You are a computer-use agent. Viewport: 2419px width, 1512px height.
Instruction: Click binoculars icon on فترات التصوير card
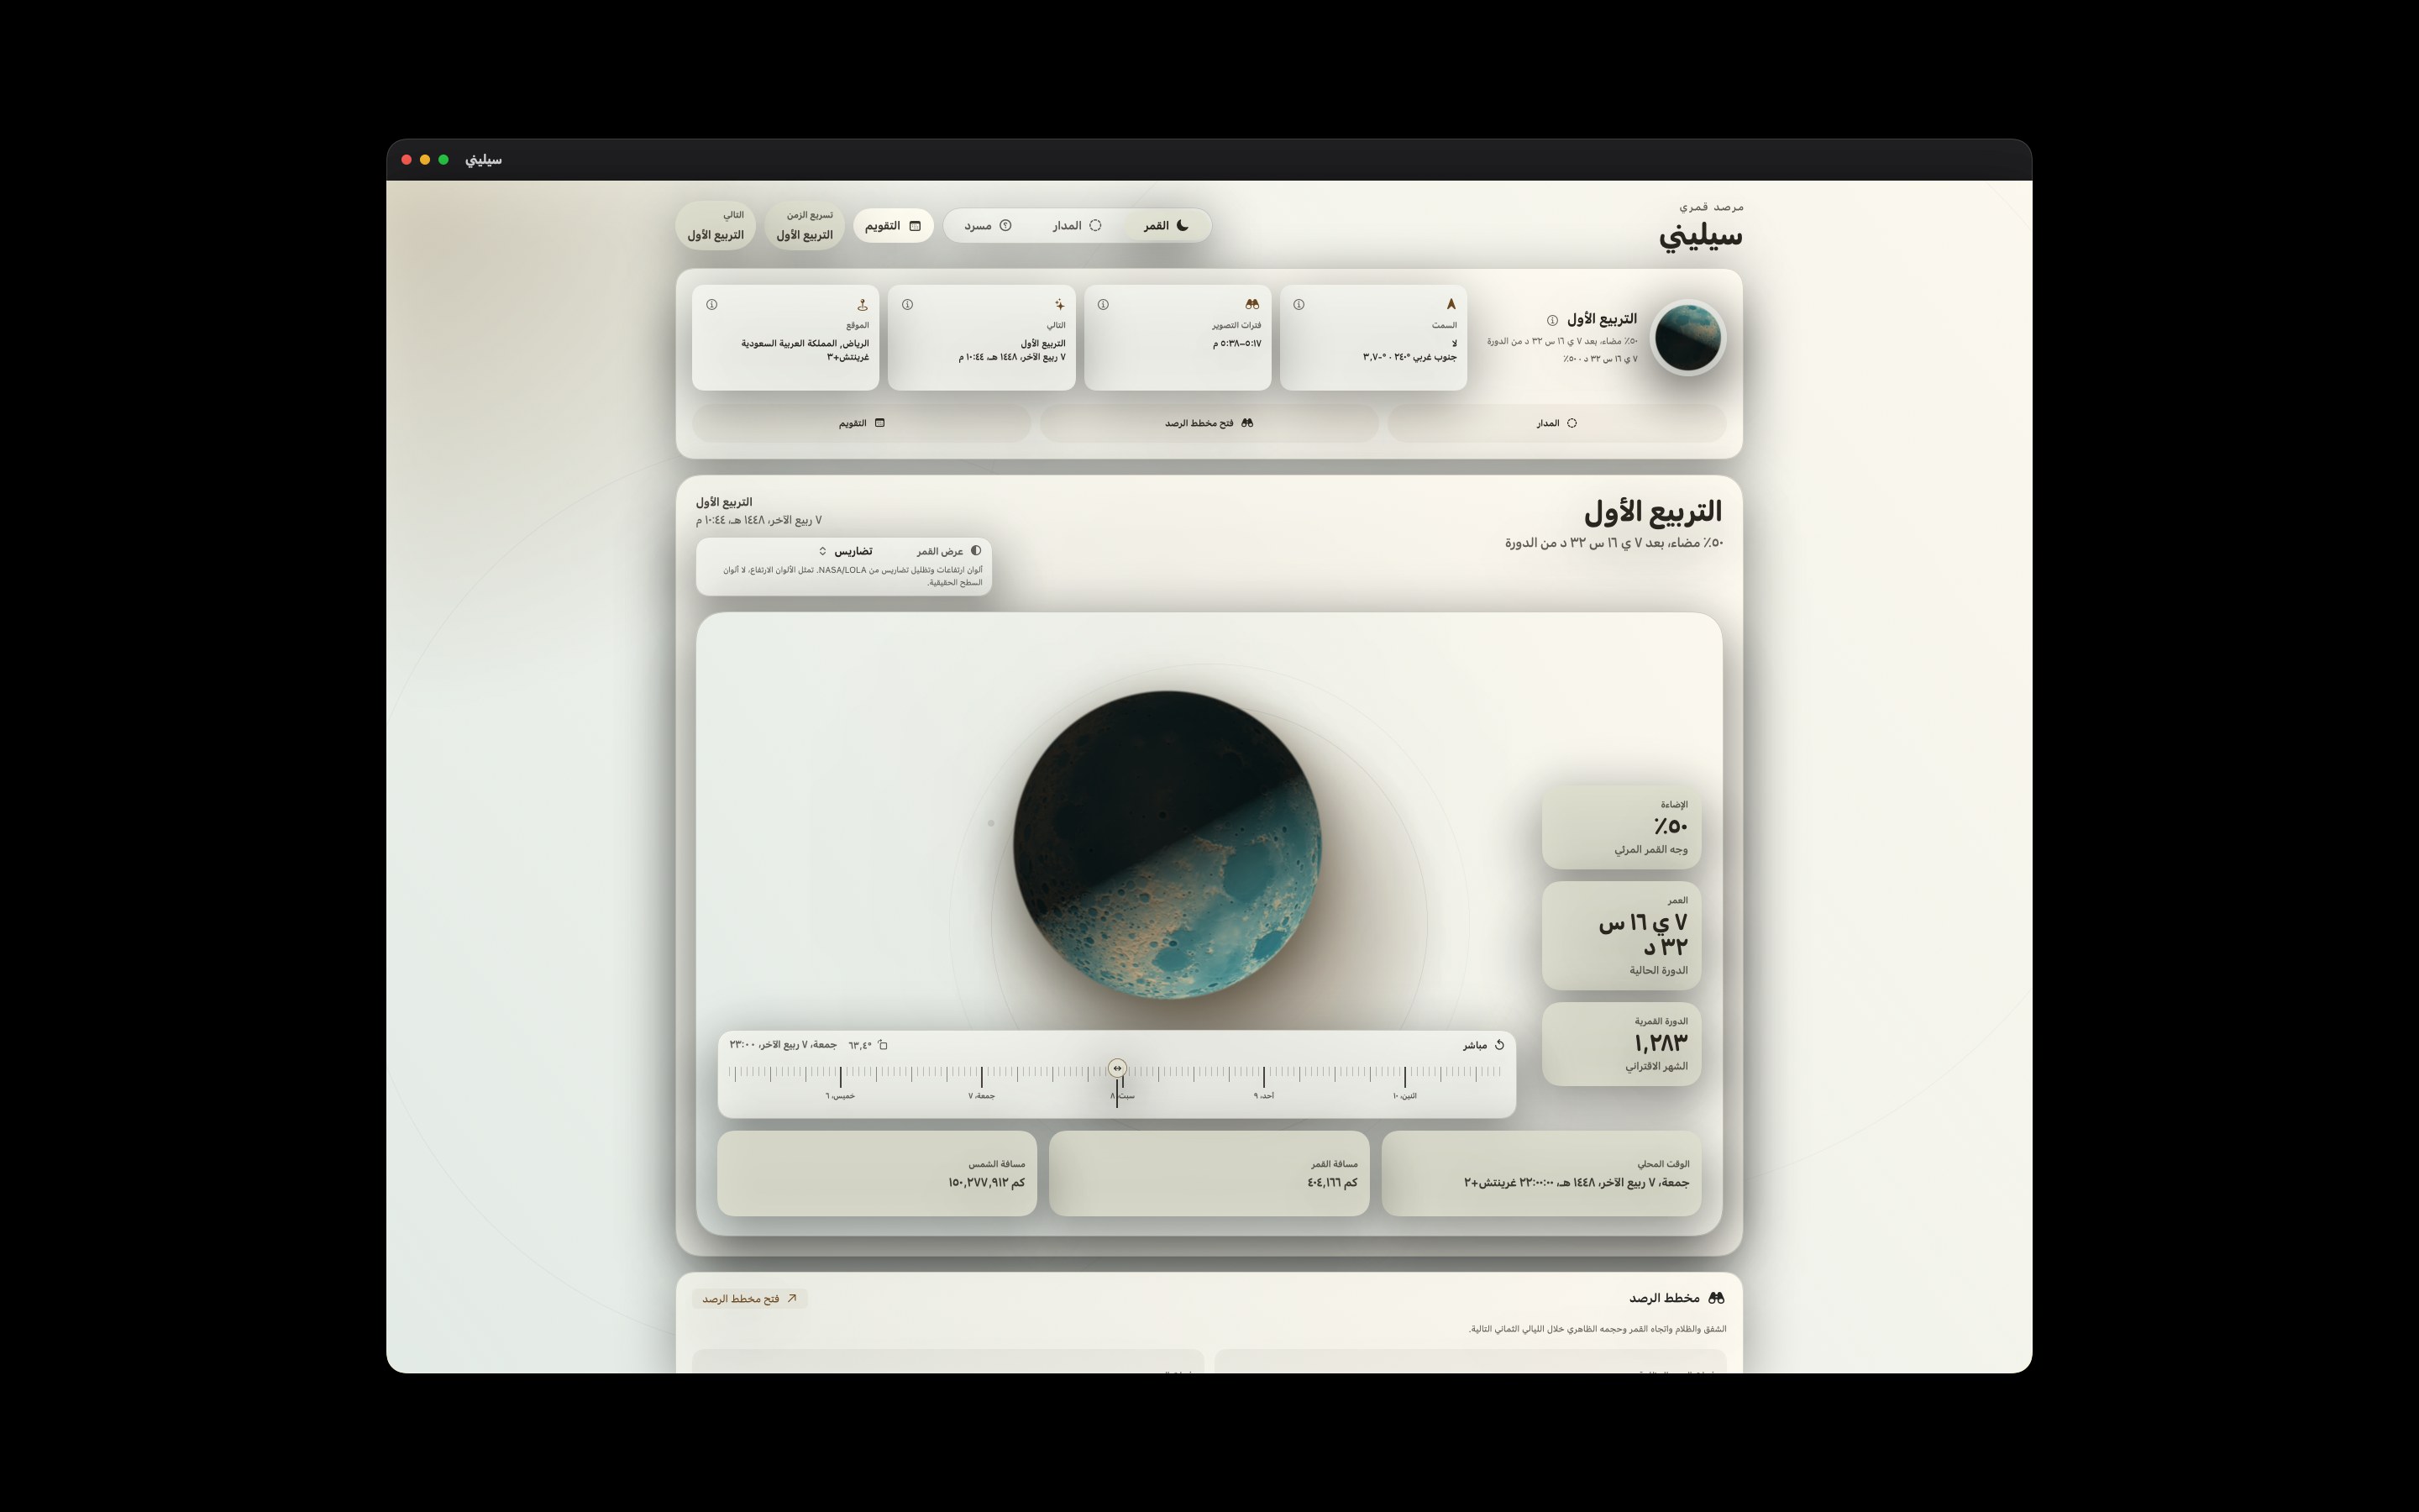(x=1251, y=304)
